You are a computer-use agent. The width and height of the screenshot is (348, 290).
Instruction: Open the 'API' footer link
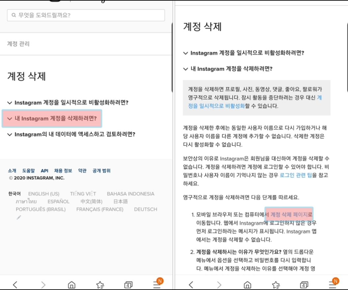[44, 171]
